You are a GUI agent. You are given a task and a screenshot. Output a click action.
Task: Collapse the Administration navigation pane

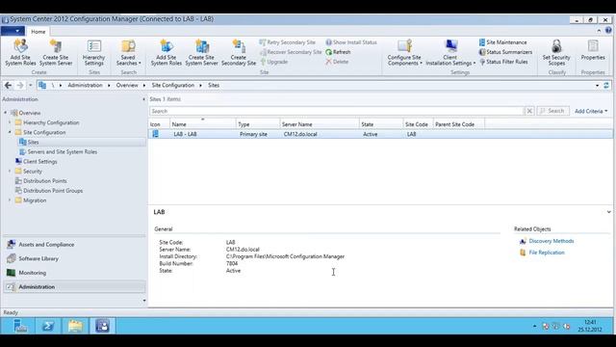pyautogui.click(x=143, y=99)
